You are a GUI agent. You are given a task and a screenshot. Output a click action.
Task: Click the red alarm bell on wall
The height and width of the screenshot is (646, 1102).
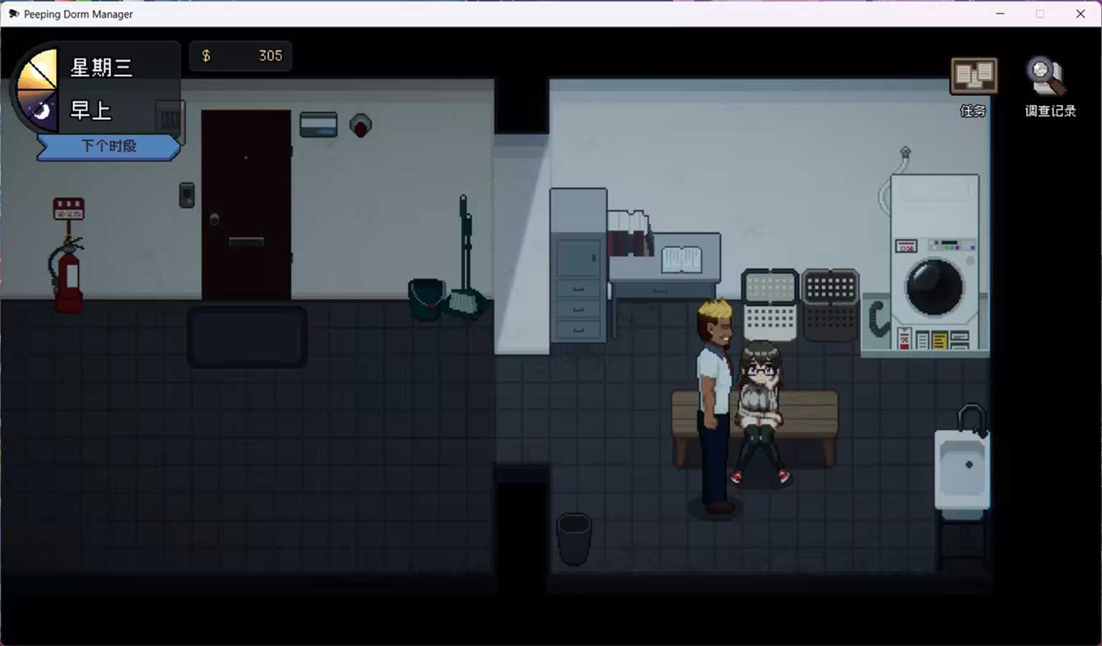[360, 126]
